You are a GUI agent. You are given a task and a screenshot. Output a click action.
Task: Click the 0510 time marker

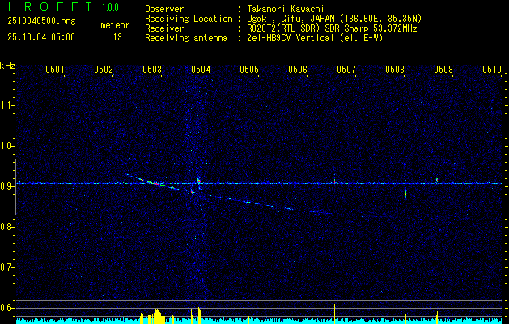[x=492, y=70]
